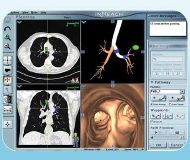Click the green target sphere in 3D view

coord(136,47)
